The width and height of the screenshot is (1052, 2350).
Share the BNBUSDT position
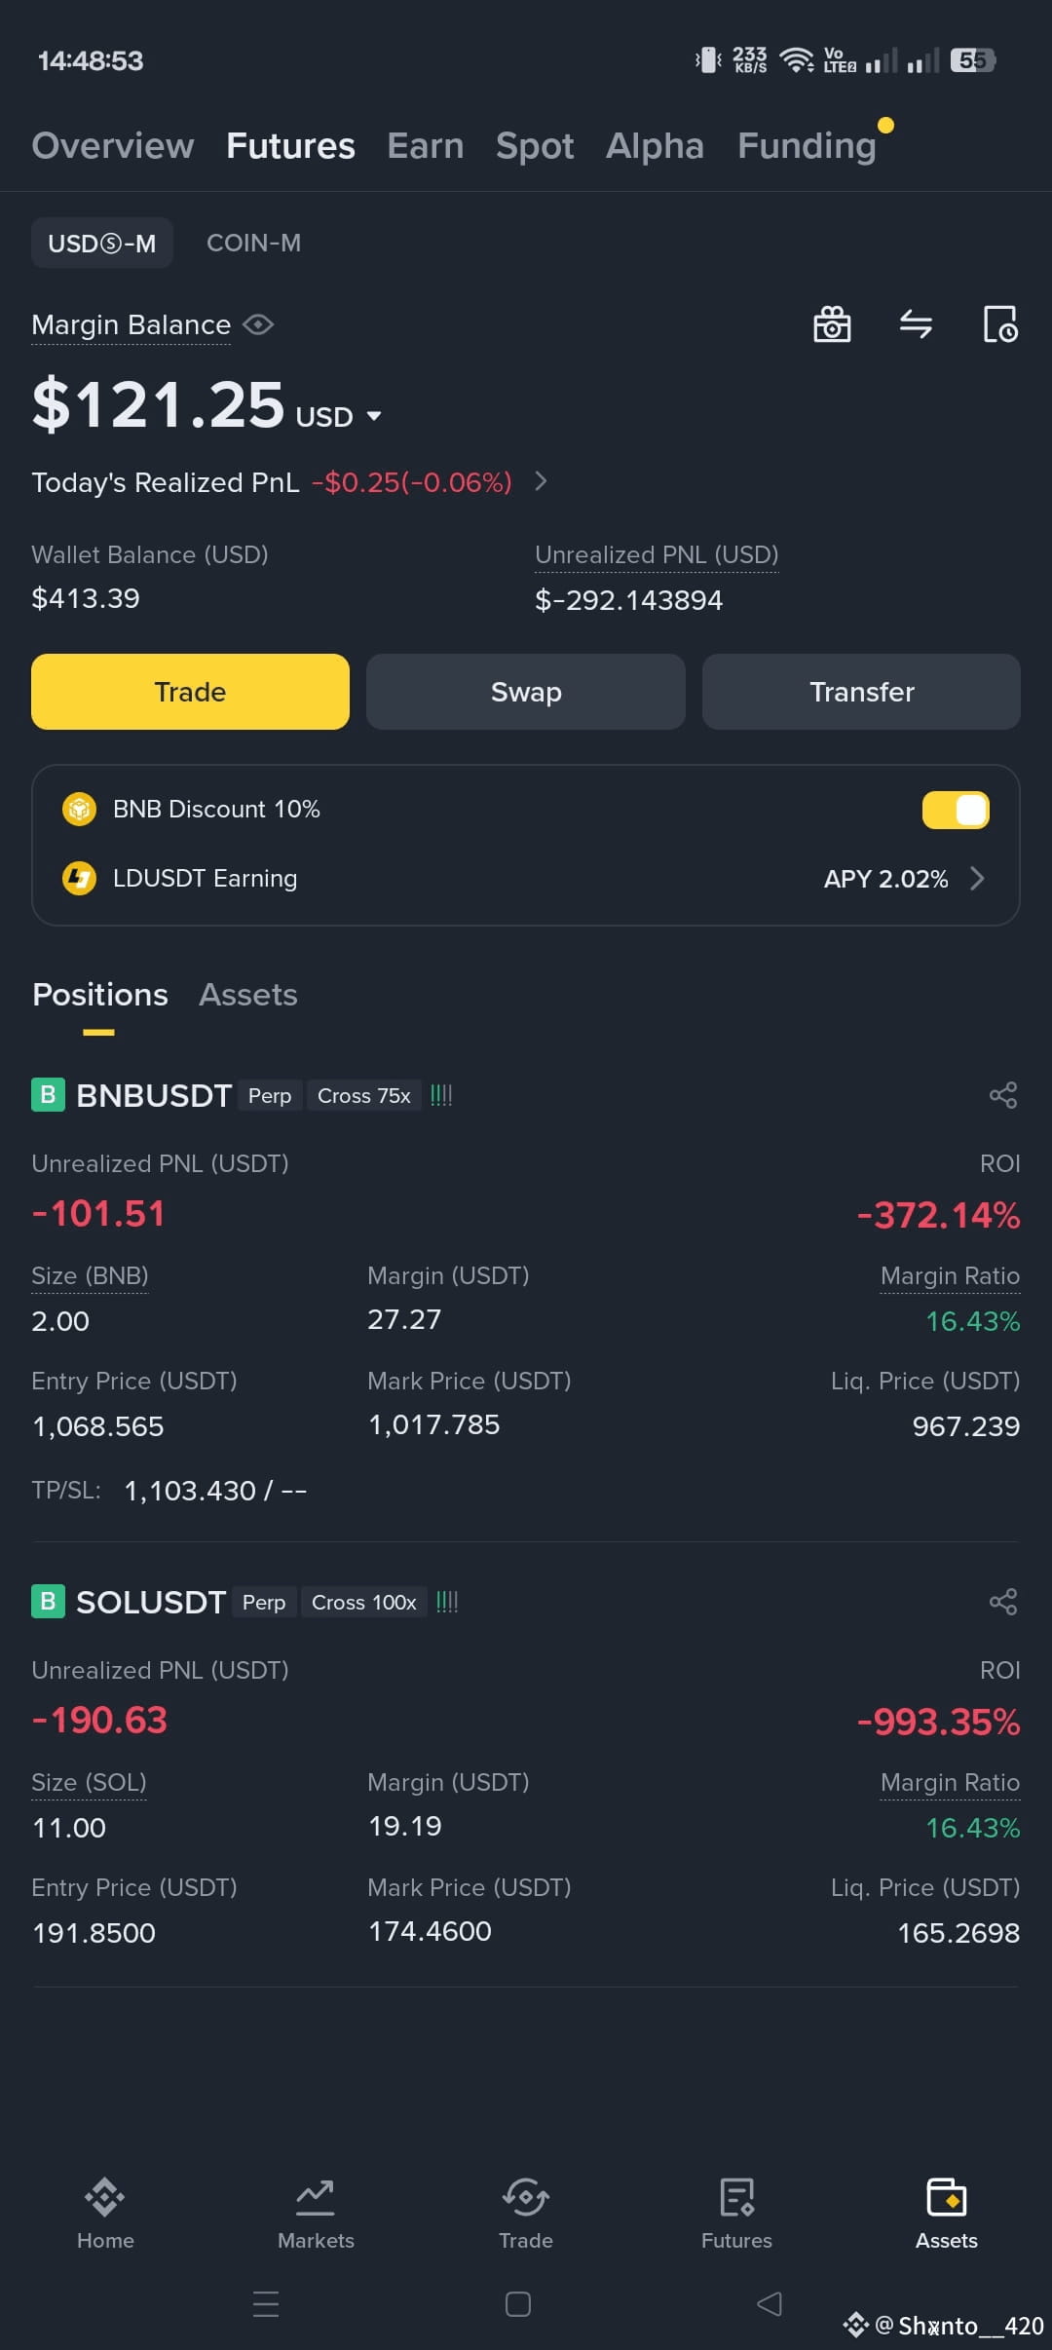coord(1003,1095)
